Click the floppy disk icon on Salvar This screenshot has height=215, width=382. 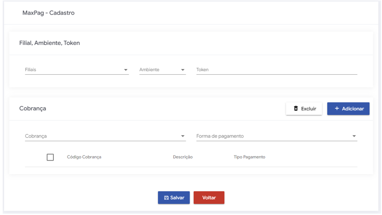tap(167, 198)
